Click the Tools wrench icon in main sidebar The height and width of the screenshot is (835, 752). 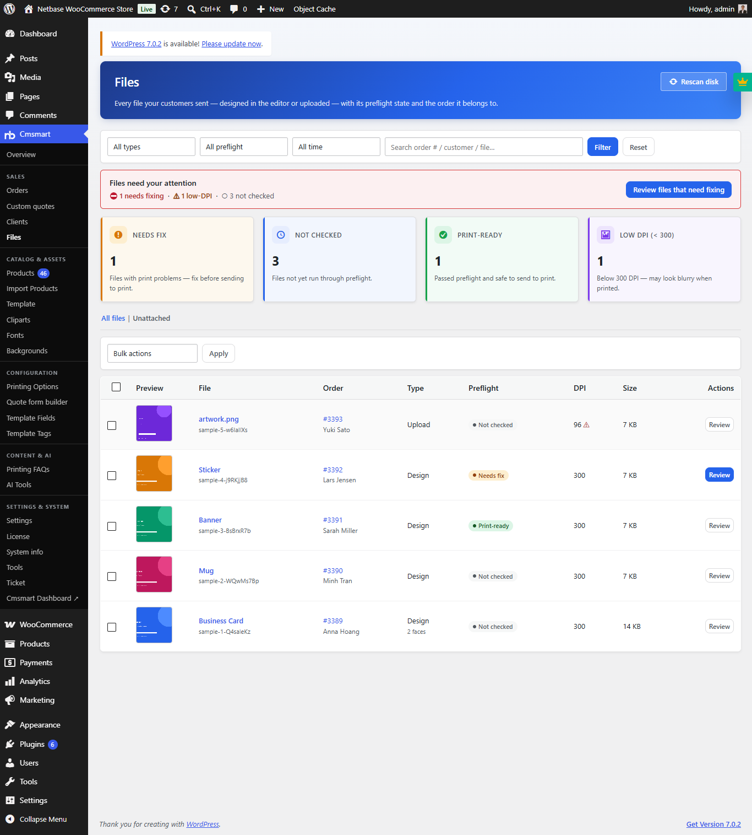[x=10, y=782]
